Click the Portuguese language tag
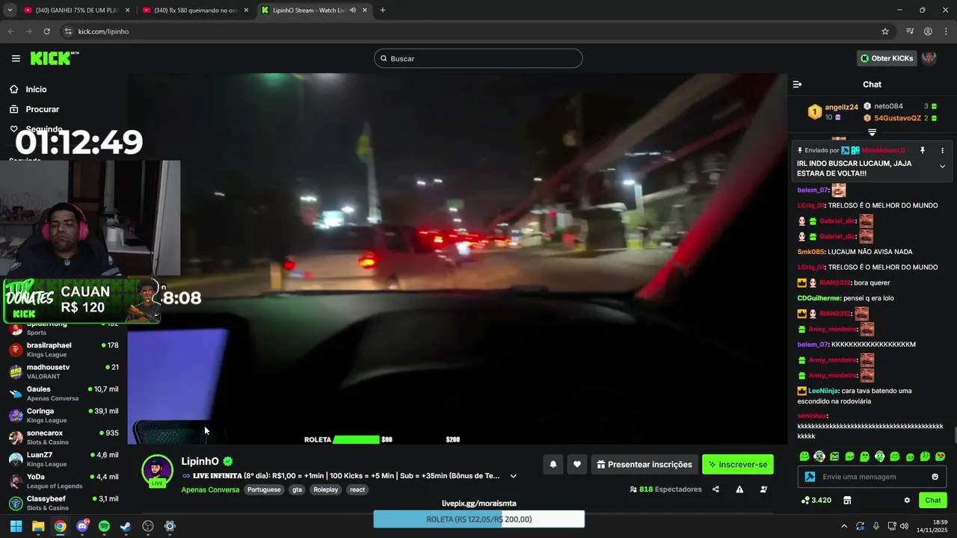 (x=264, y=489)
